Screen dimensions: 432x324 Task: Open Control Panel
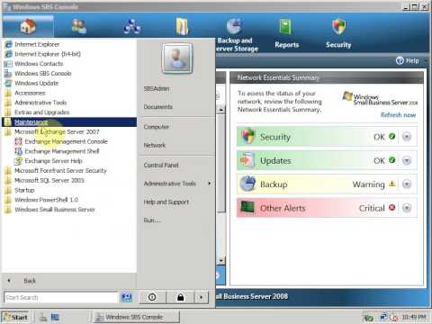(161, 166)
